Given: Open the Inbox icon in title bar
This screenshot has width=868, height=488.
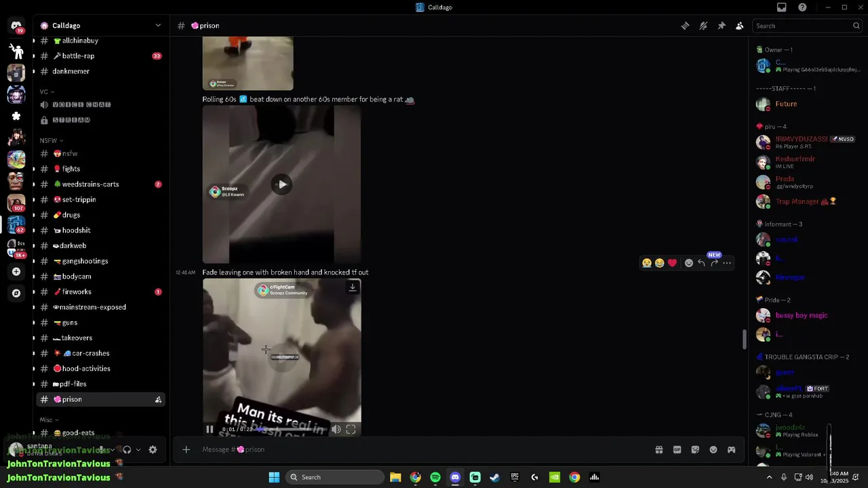Looking at the screenshot, I should click(x=782, y=7).
